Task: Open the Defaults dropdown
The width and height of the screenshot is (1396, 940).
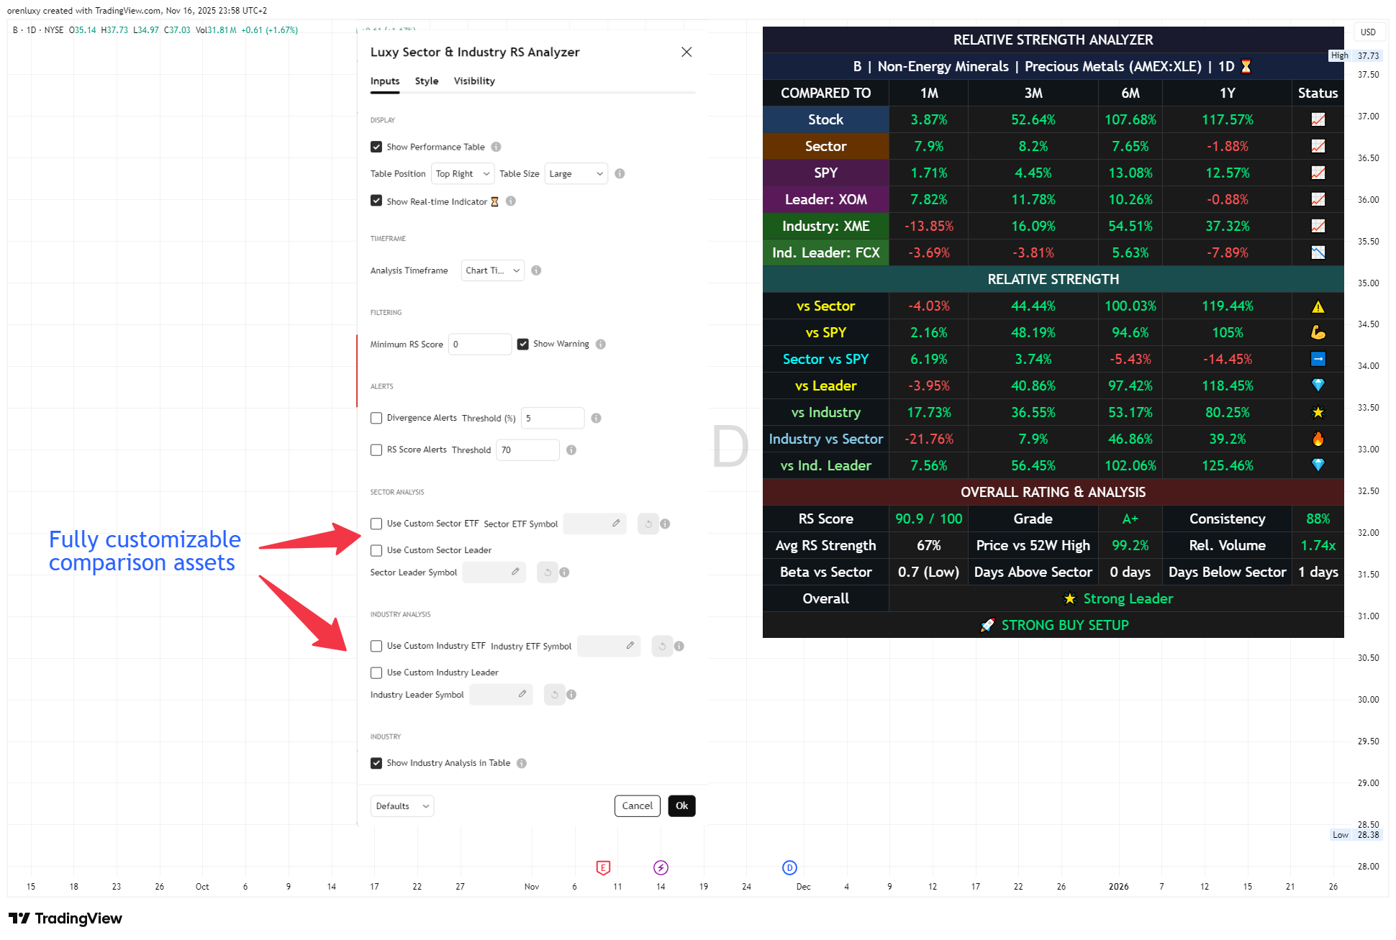Action: [x=402, y=806]
